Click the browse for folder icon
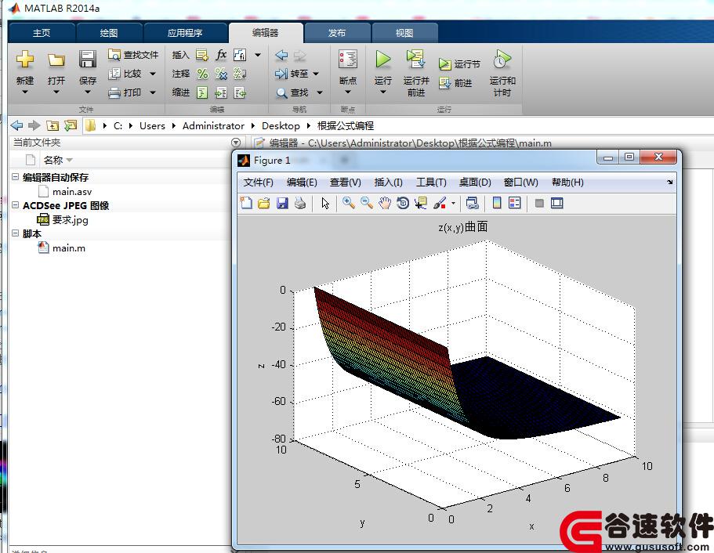Screen dimensions: 714x553 (x=71, y=125)
